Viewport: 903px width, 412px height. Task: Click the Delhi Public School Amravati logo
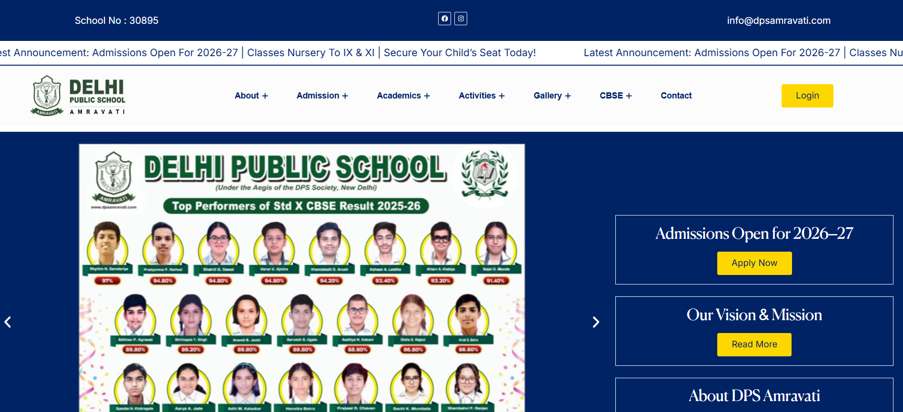78,96
